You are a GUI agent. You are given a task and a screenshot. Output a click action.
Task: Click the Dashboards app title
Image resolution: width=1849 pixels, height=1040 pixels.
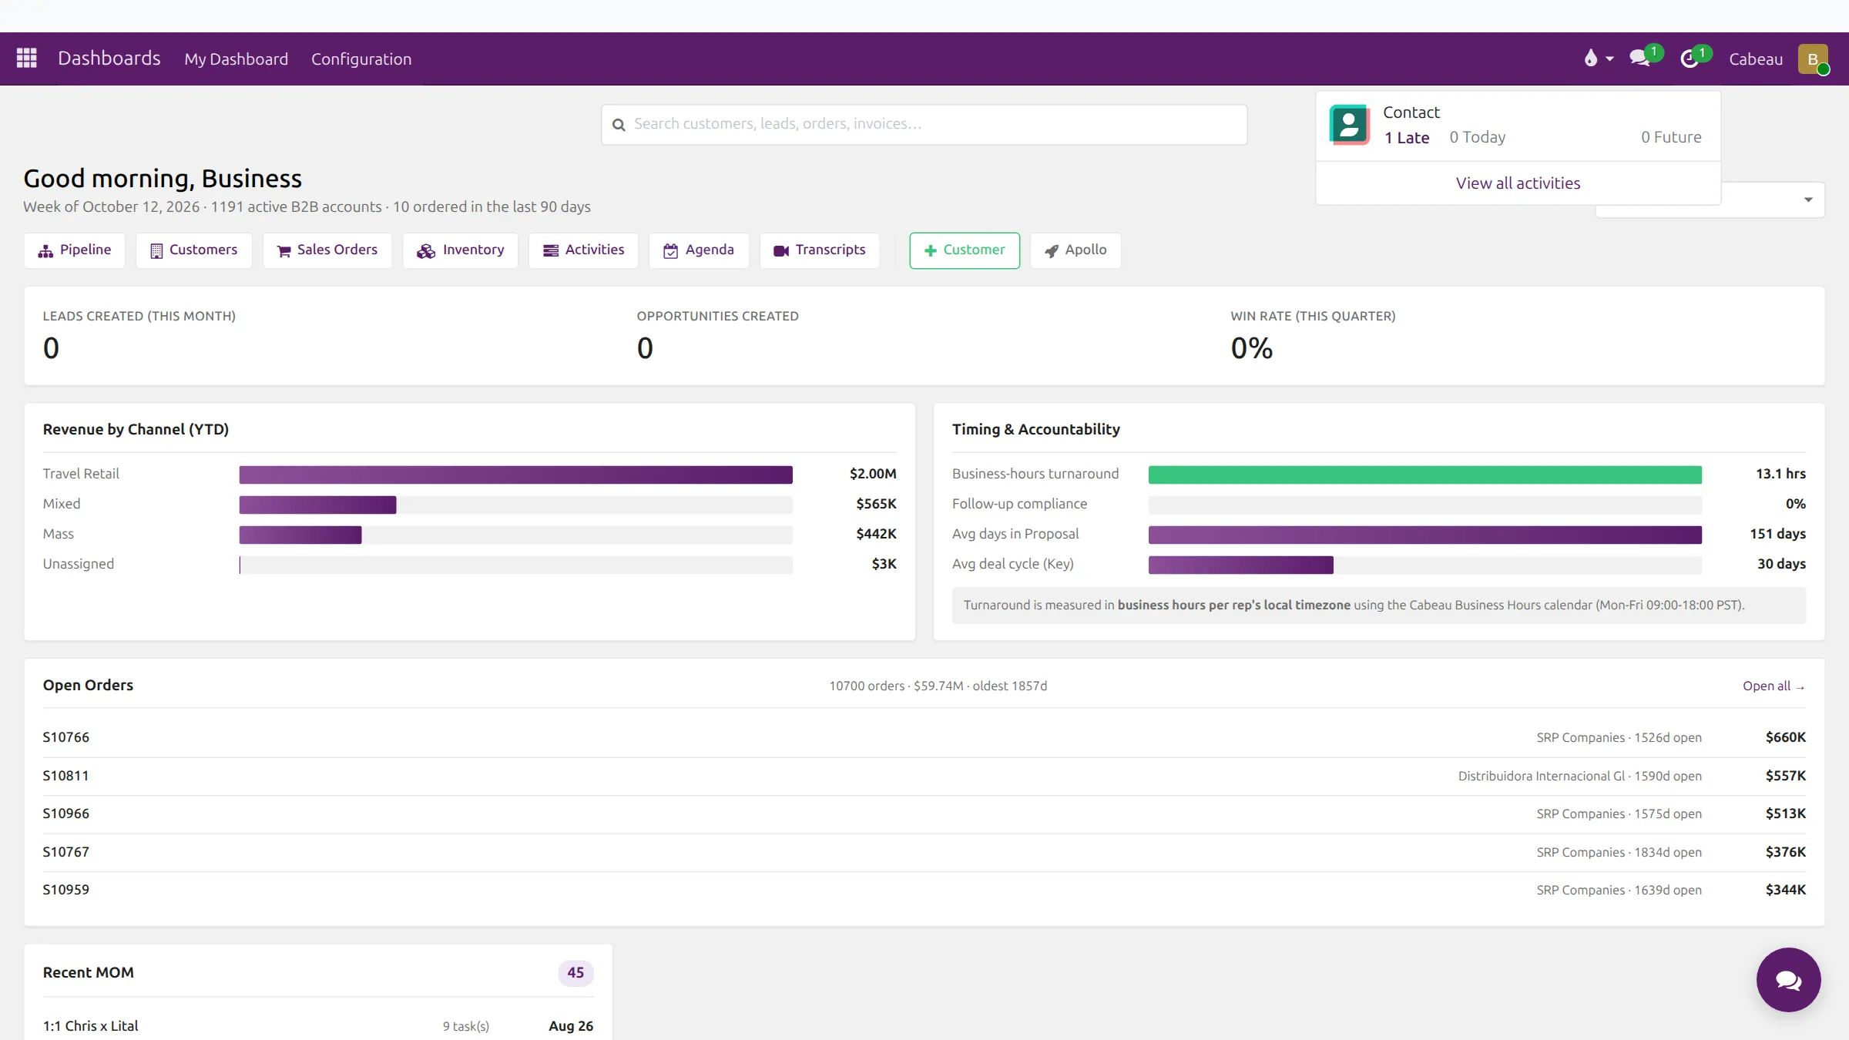[x=109, y=59]
